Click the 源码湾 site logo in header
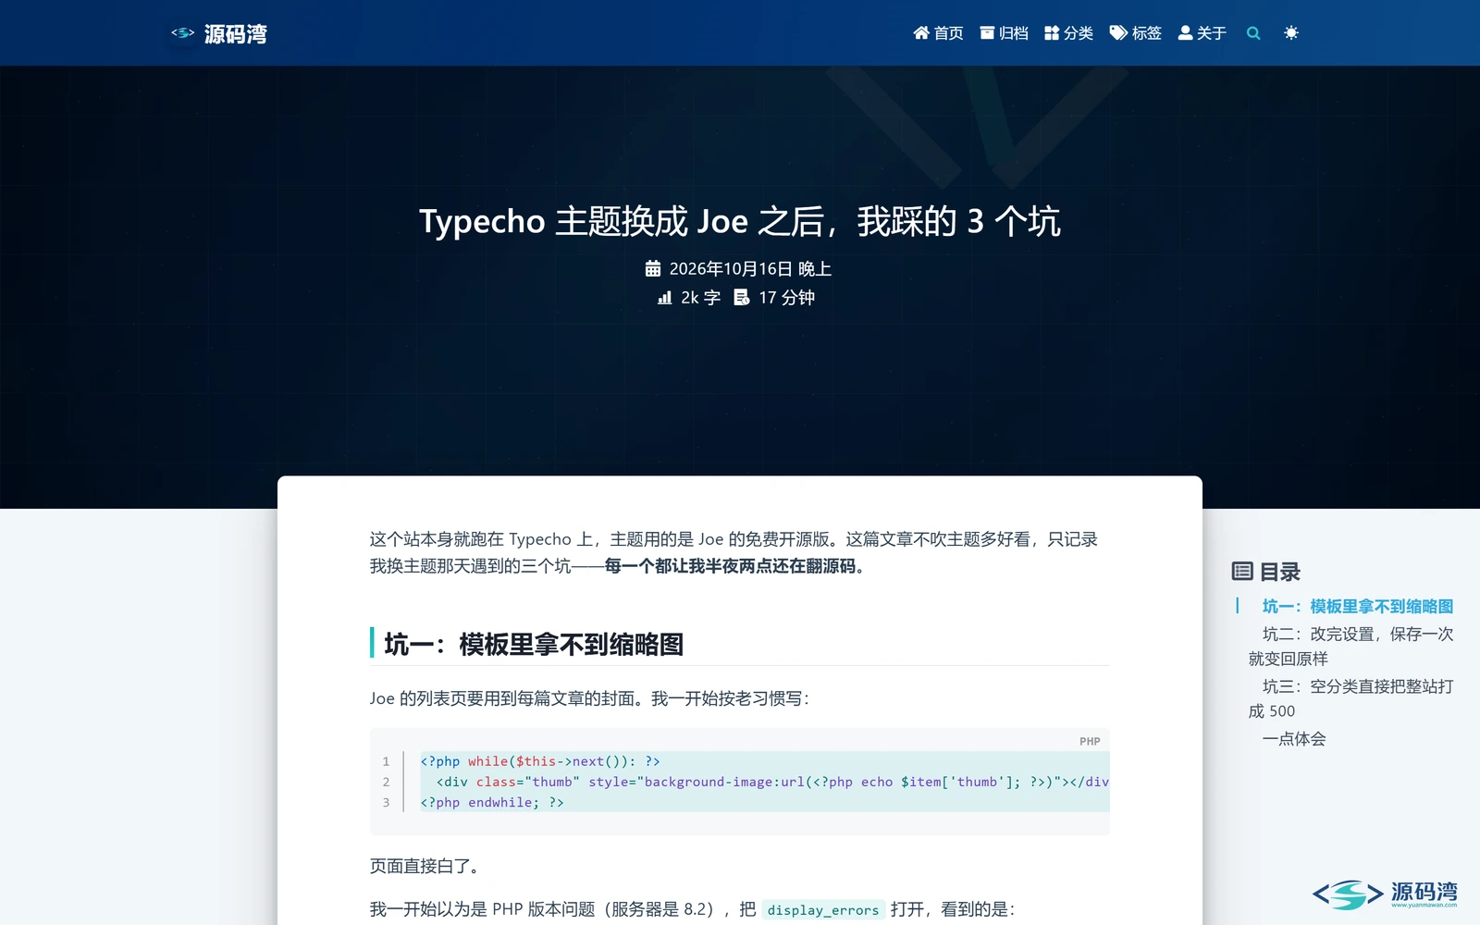 (182, 33)
